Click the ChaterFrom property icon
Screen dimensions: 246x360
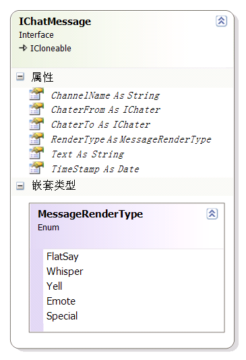coord(36,109)
